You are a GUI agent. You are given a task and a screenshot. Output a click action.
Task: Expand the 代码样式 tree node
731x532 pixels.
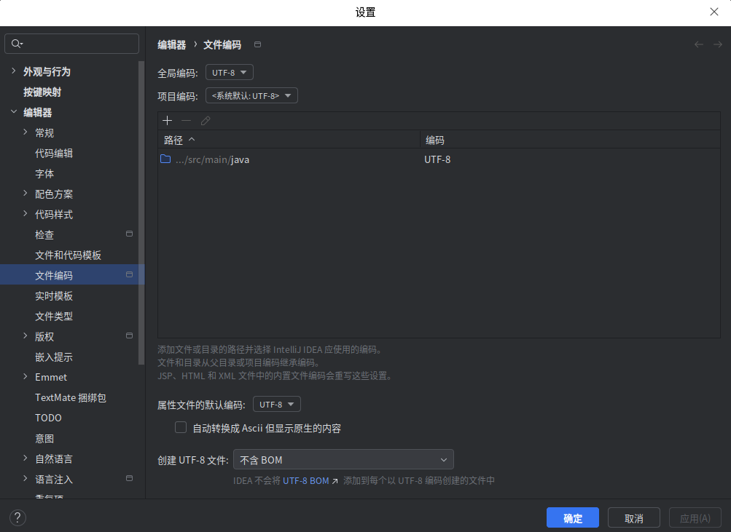click(x=26, y=214)
